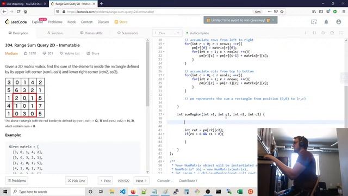Open the limited time giveaway banner
The image size is (348, 196).
pyautogui.click(x=238, y=20)
